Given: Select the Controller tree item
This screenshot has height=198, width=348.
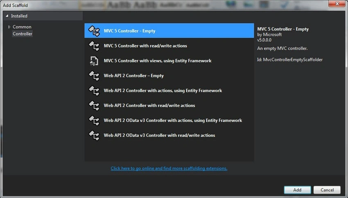Looking at the screenshot, I should click(x=23, y=34).
